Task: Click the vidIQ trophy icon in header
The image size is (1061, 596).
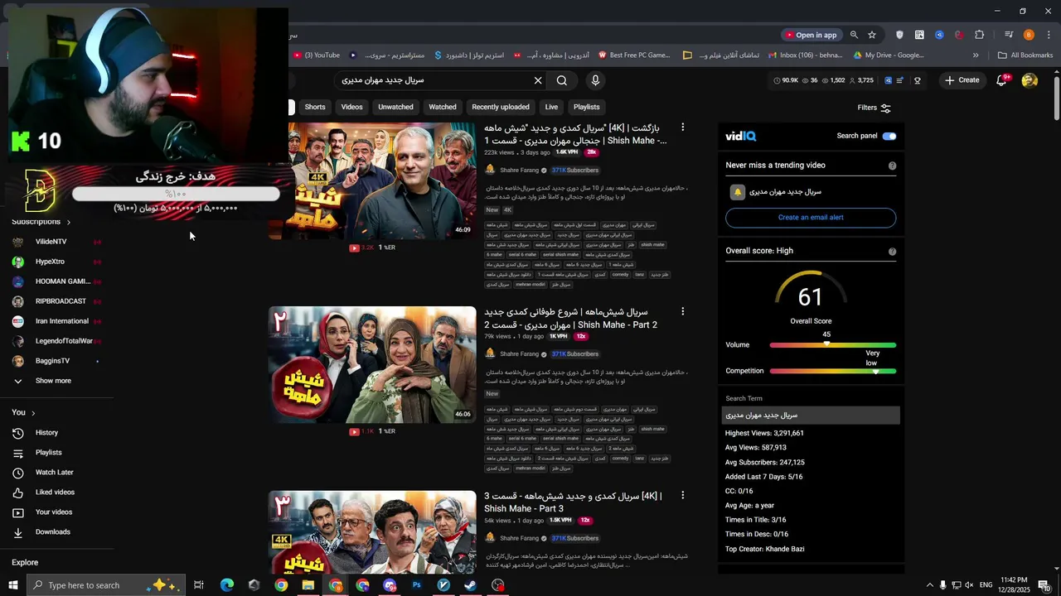Action: 918,80
